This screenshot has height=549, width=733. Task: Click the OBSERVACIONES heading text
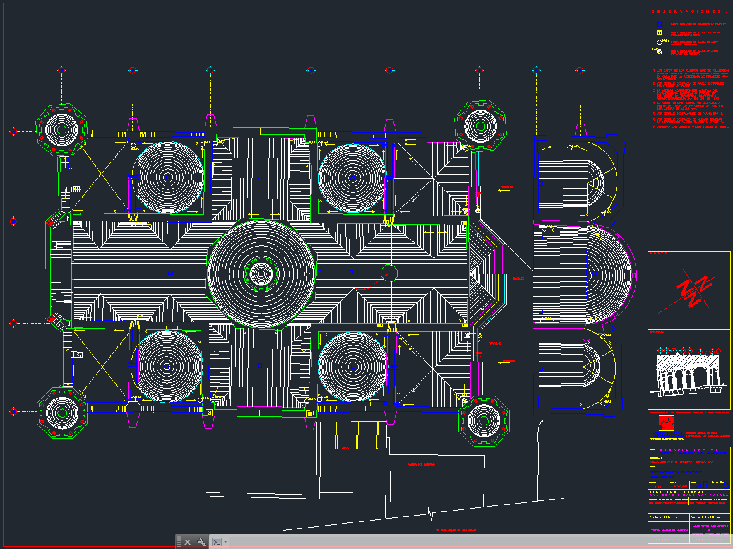[x=686, y=11]
